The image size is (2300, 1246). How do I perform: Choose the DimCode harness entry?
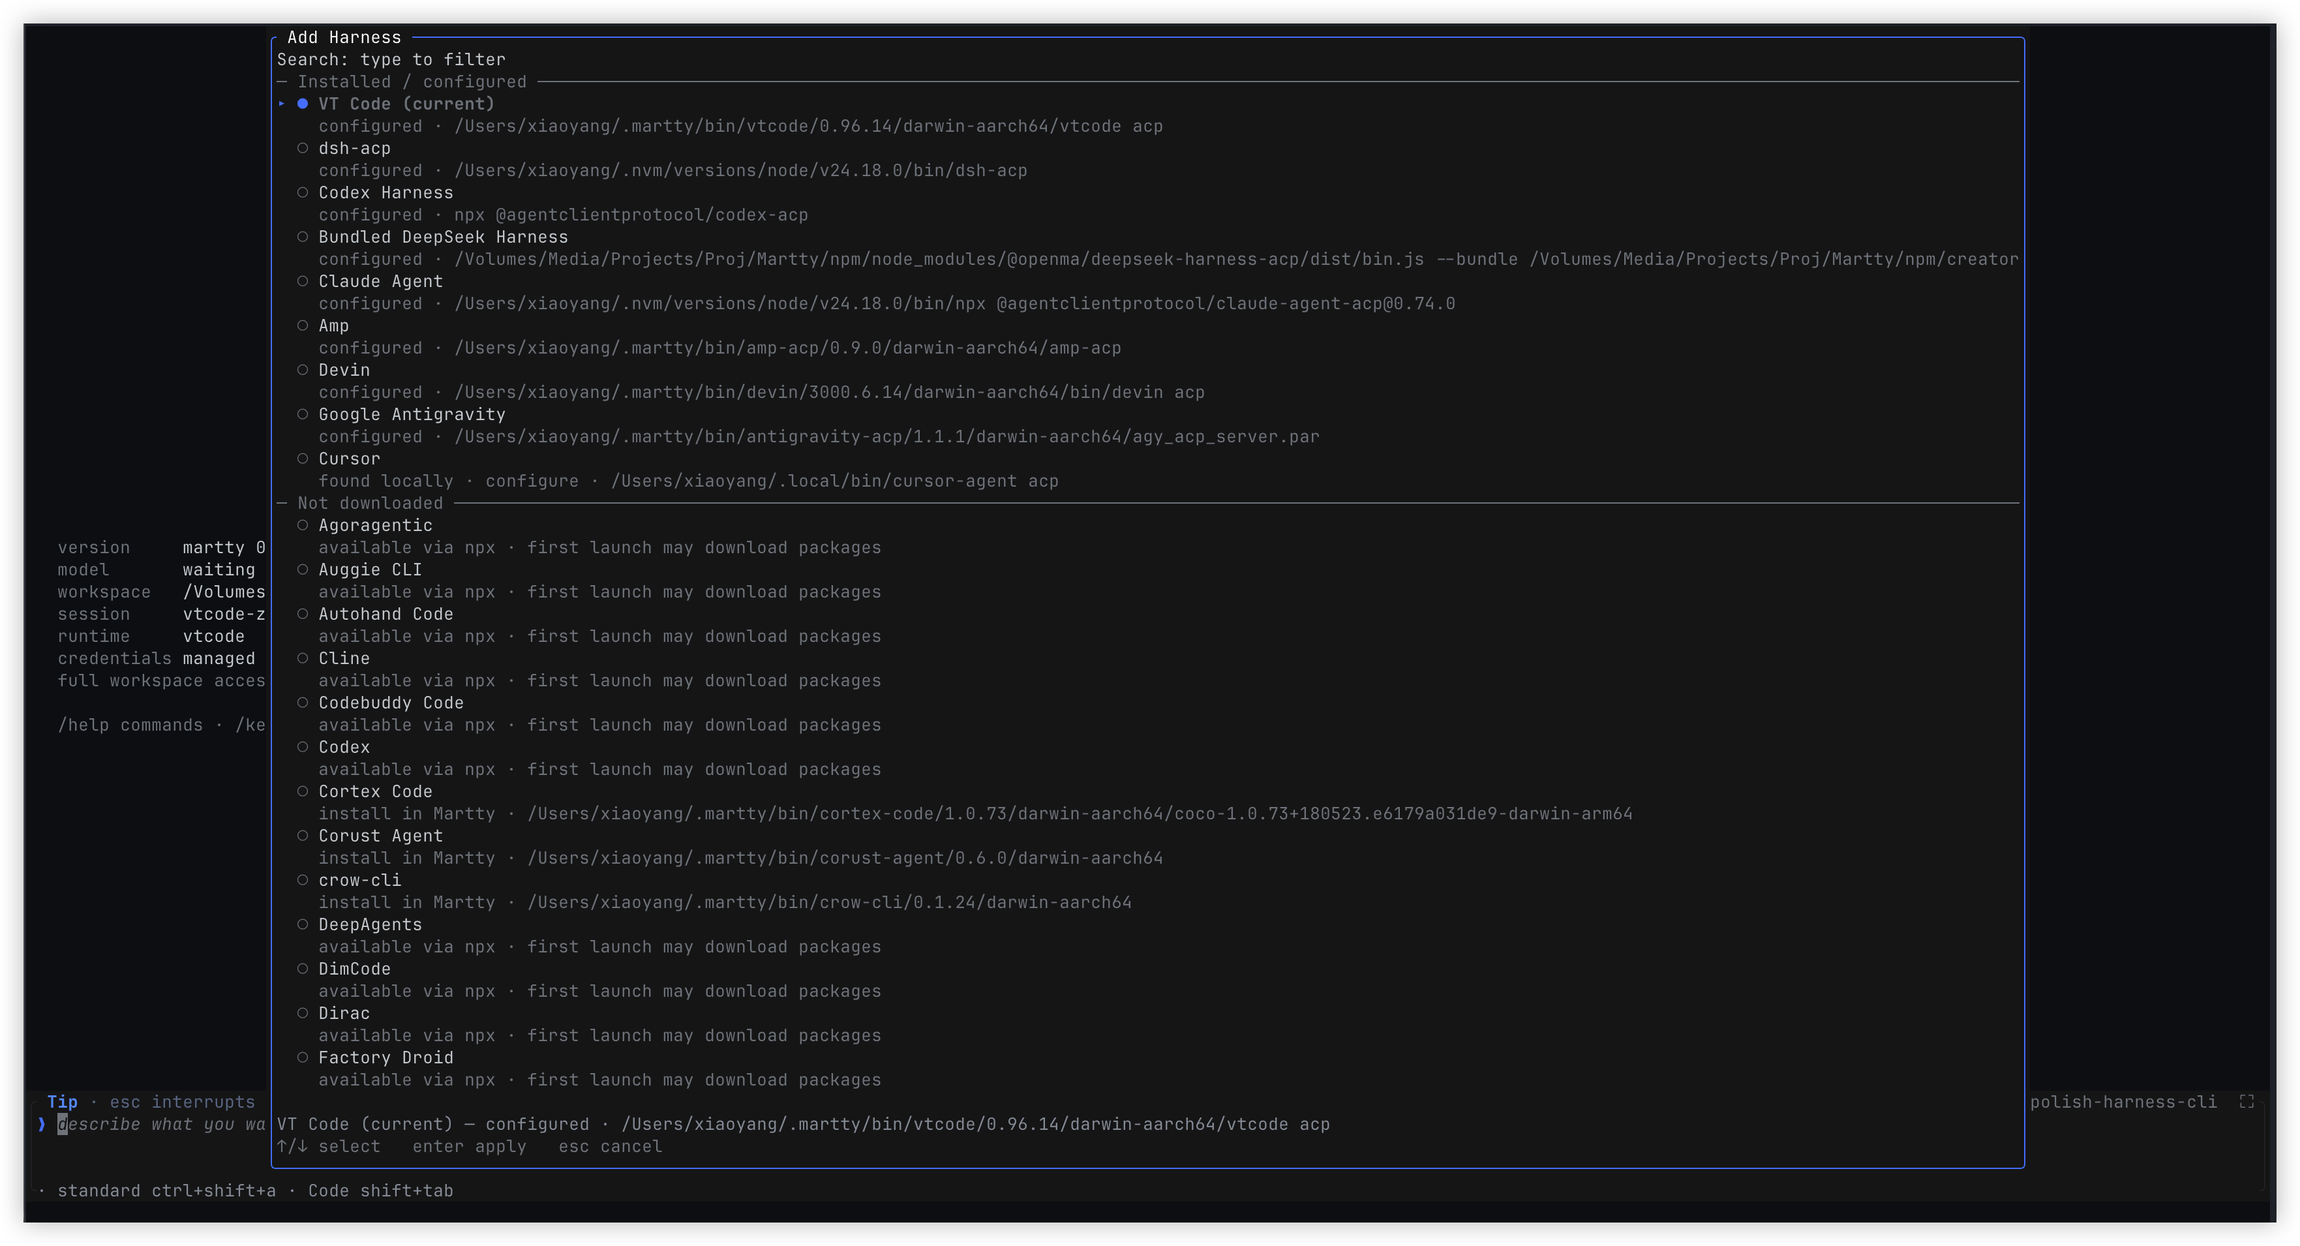click(x=354, y=969)
